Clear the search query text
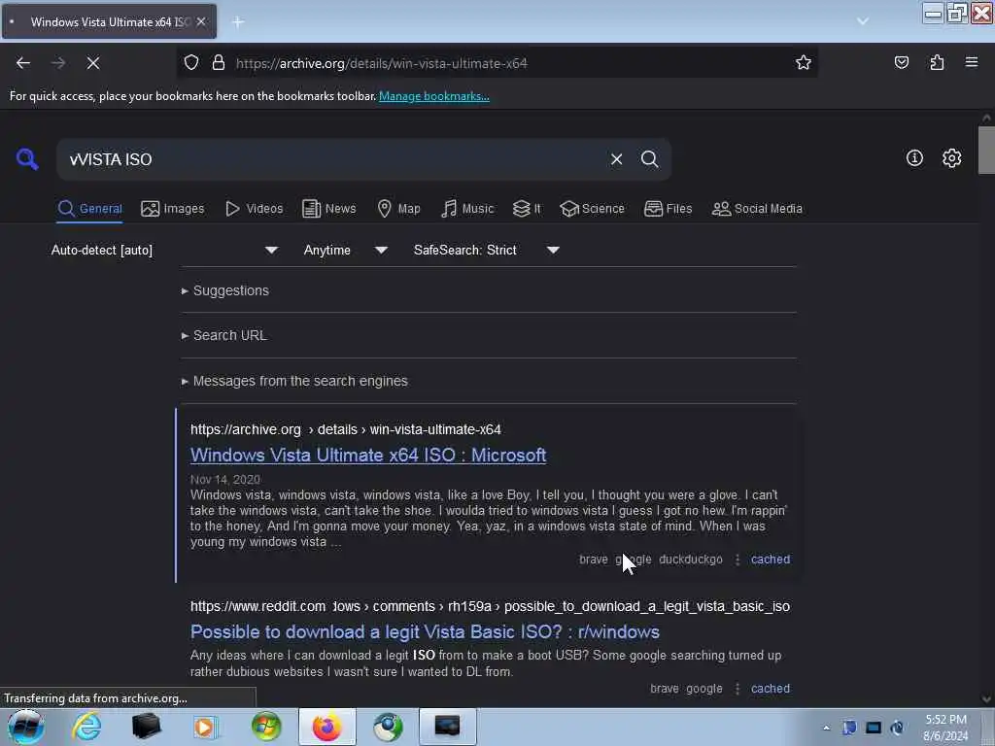Viewport: 995px width, 746px height. 616,159
